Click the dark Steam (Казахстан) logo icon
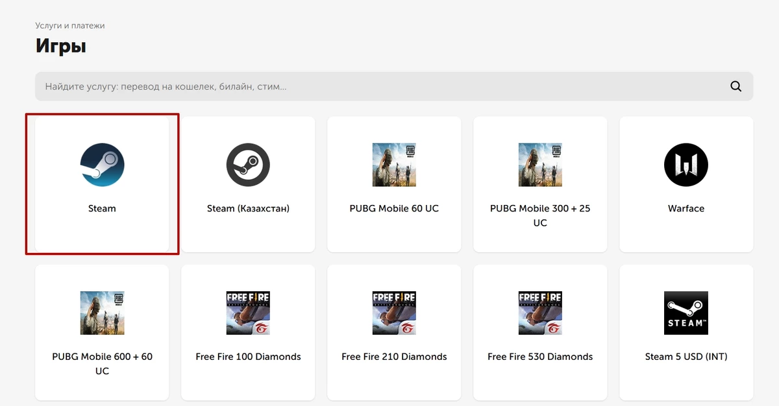779x406 pixels. pos(248,165)
